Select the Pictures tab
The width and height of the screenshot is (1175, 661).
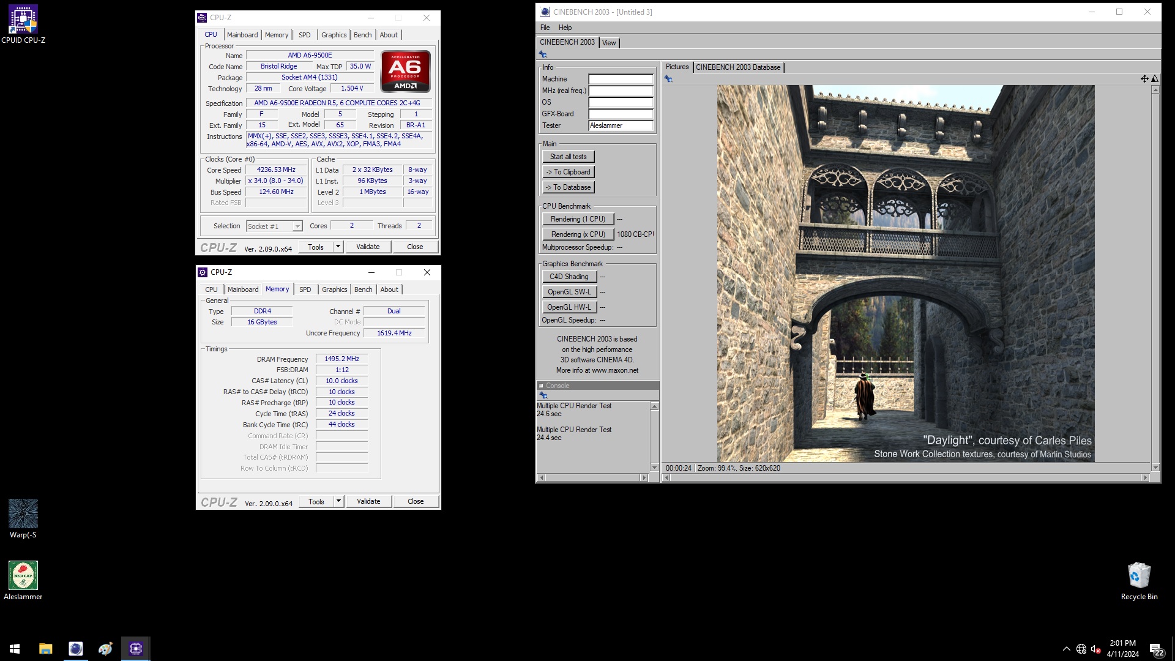(x=677, y=67)
